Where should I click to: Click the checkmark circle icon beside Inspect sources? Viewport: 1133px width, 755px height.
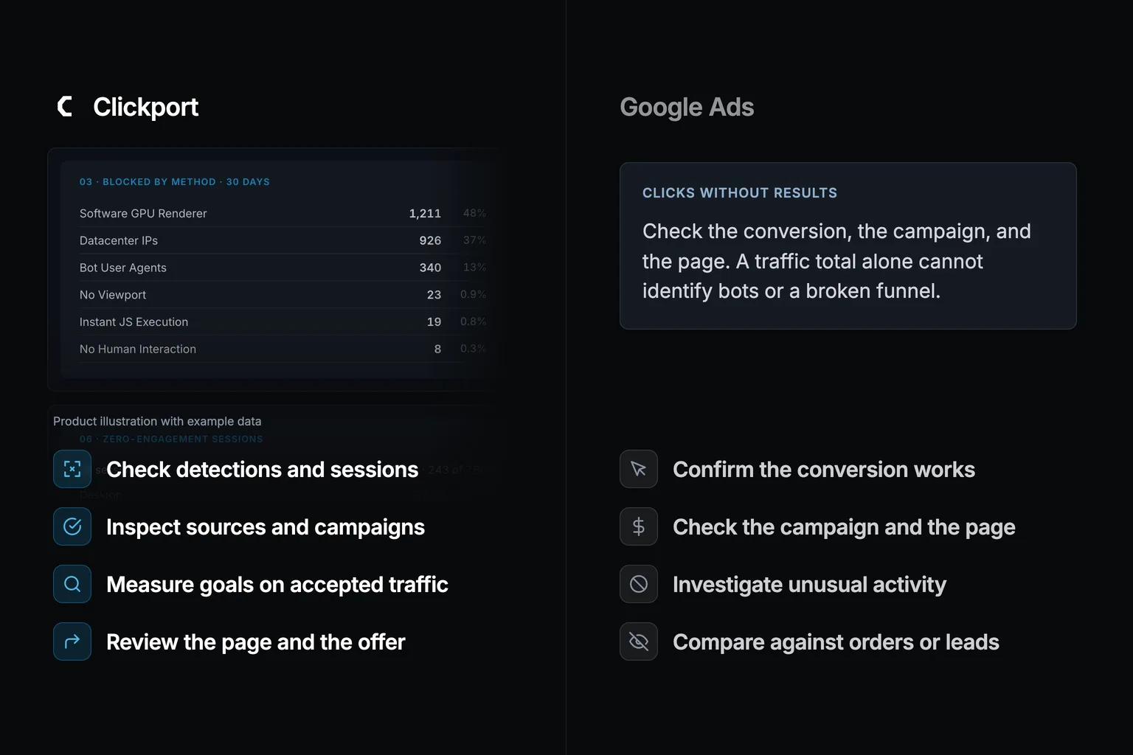point(72,526)
